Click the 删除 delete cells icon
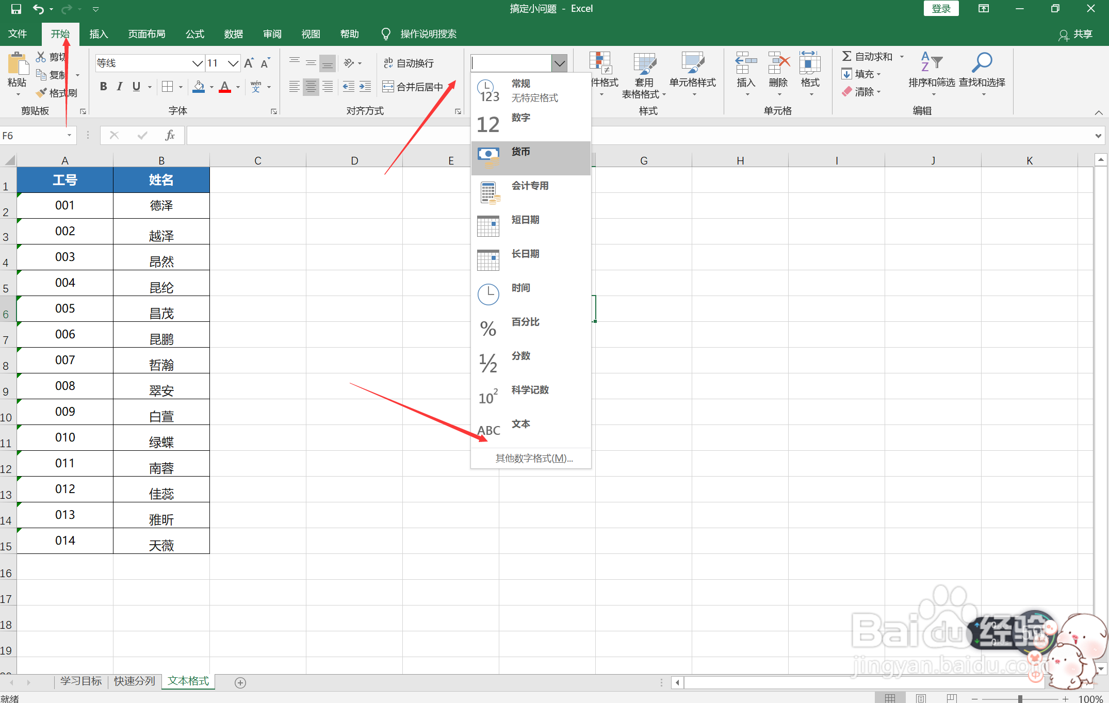1109x703 pixels. tap(778, 63)
